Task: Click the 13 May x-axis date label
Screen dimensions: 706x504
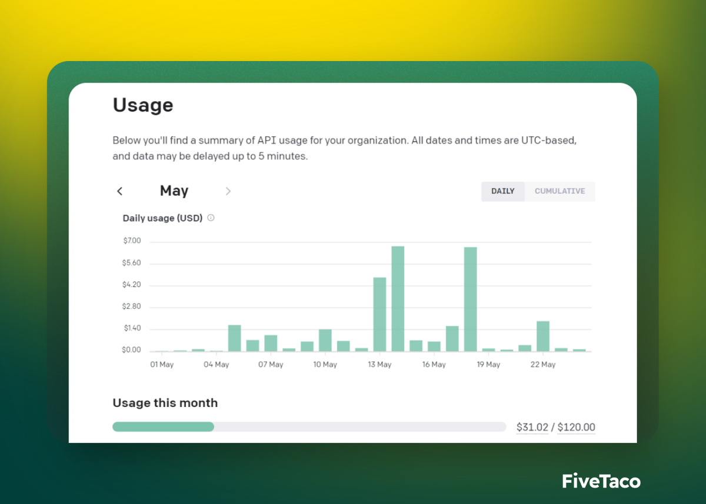Action: (379, 365)
